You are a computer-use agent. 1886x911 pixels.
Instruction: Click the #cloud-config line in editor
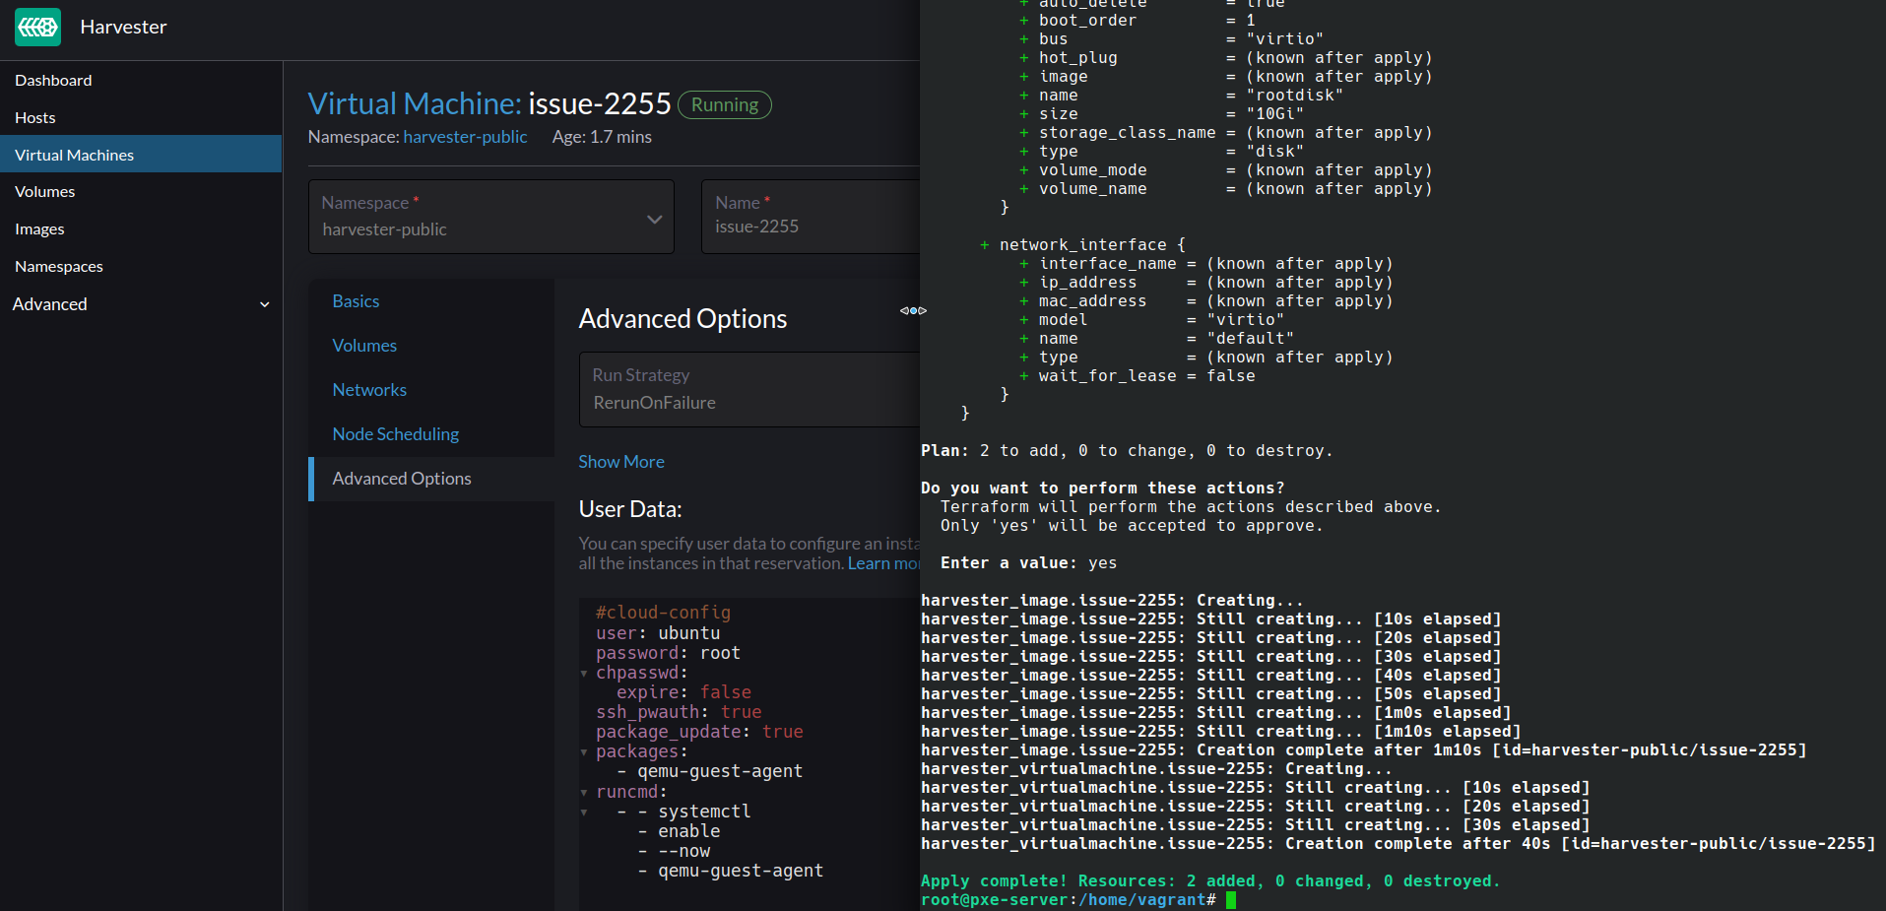click(663, 613)
